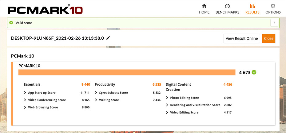The height and width of the screenshot is (133, 286).
Task: Click the Productivity score 6 585
Action: 157,84
